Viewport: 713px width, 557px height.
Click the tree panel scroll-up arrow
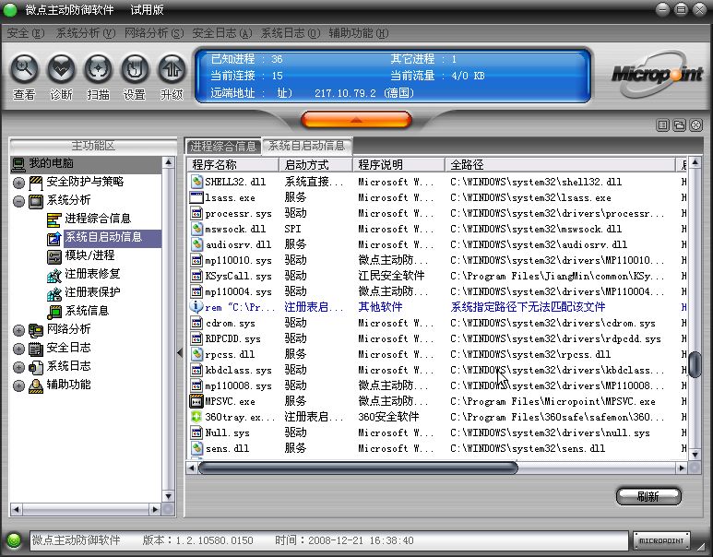[x=168, y=162]
